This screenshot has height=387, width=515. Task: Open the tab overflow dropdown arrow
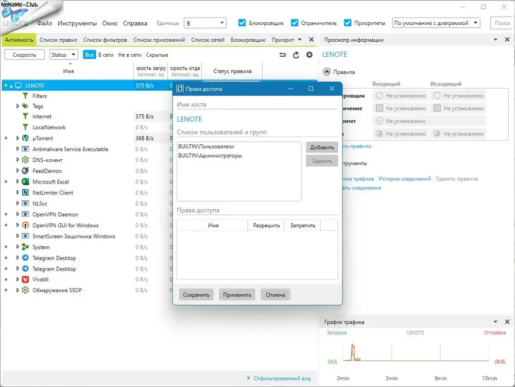[x=300, y=40]
